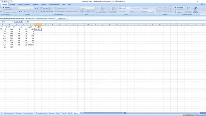Open the Merge and Center cells menu

[x=67, y=12]
